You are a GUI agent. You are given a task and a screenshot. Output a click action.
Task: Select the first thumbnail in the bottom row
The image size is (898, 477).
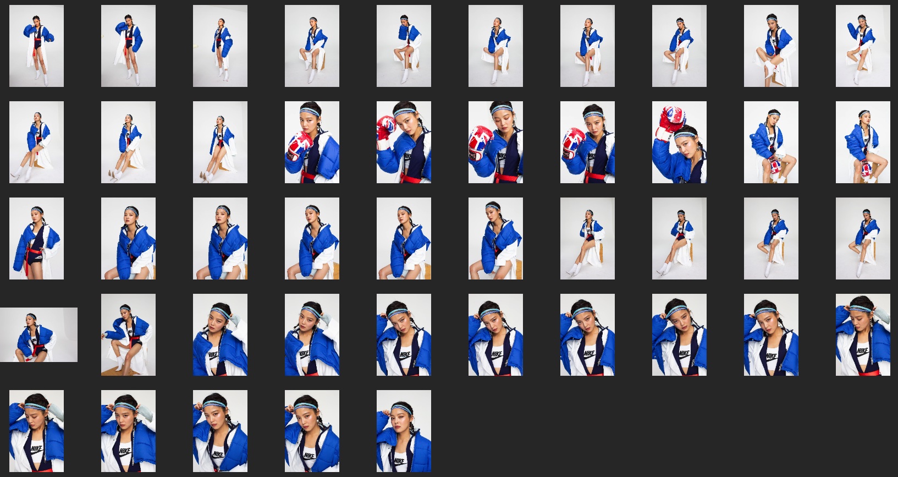(36, 431)
